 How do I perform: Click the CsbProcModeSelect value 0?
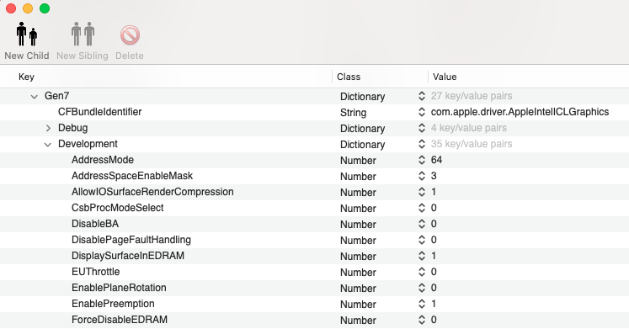point(434,208)
